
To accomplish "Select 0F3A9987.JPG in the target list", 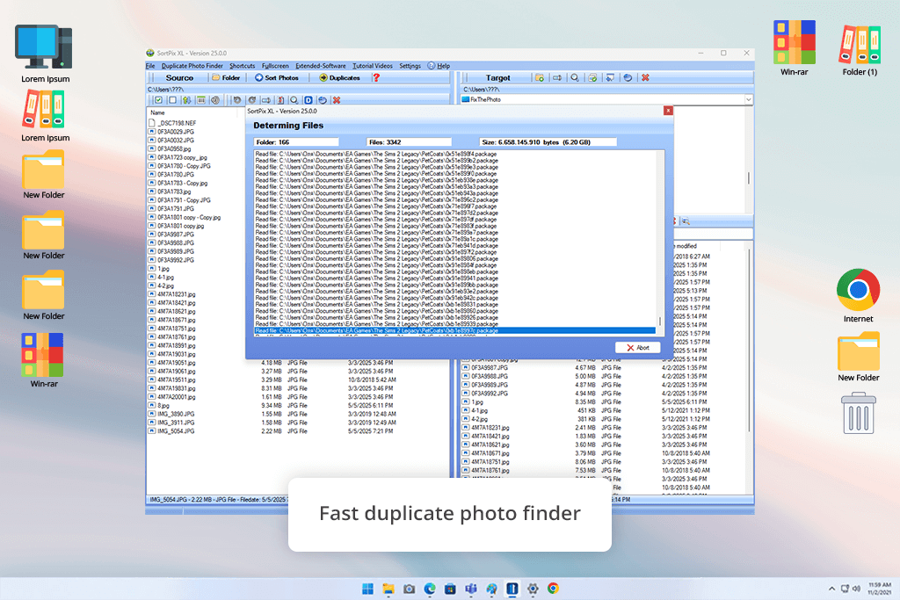I will click(x=490, y=367).
